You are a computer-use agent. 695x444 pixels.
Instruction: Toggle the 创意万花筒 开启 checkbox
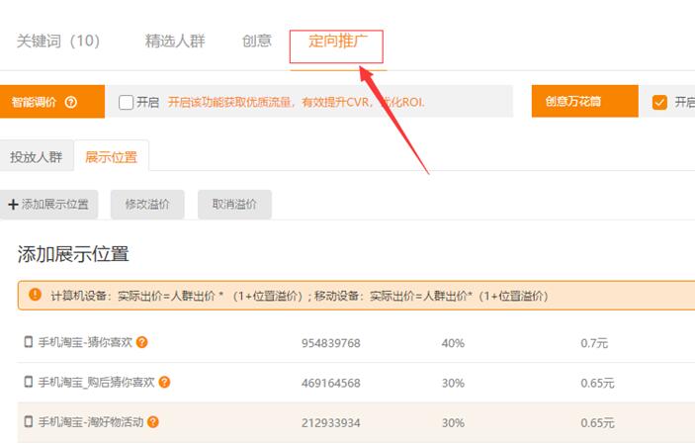[x=660, y=102]
